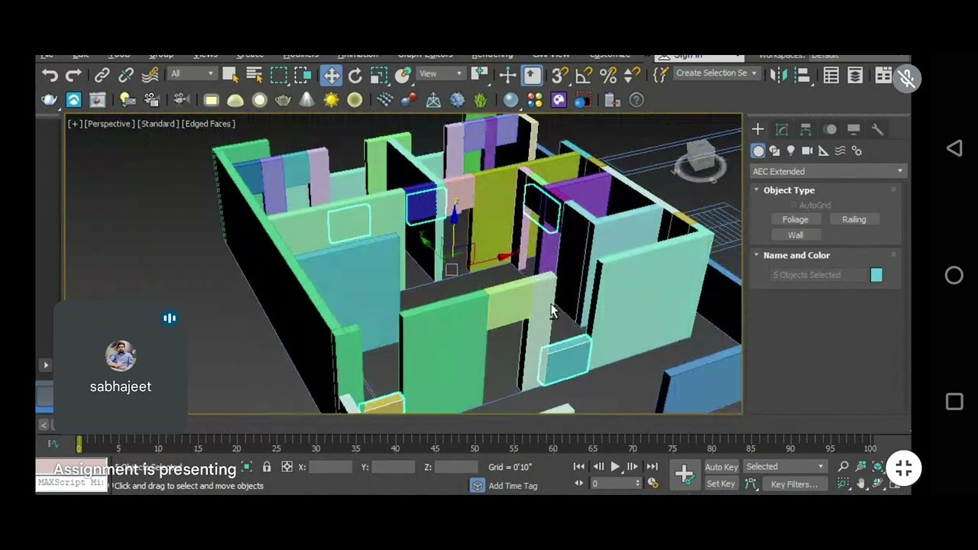Switch to the Display panel tab
This screenshot has height=550, width=978.
tap(853, 129)
